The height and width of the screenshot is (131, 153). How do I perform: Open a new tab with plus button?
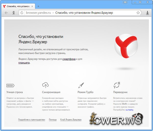pos(38,6)
